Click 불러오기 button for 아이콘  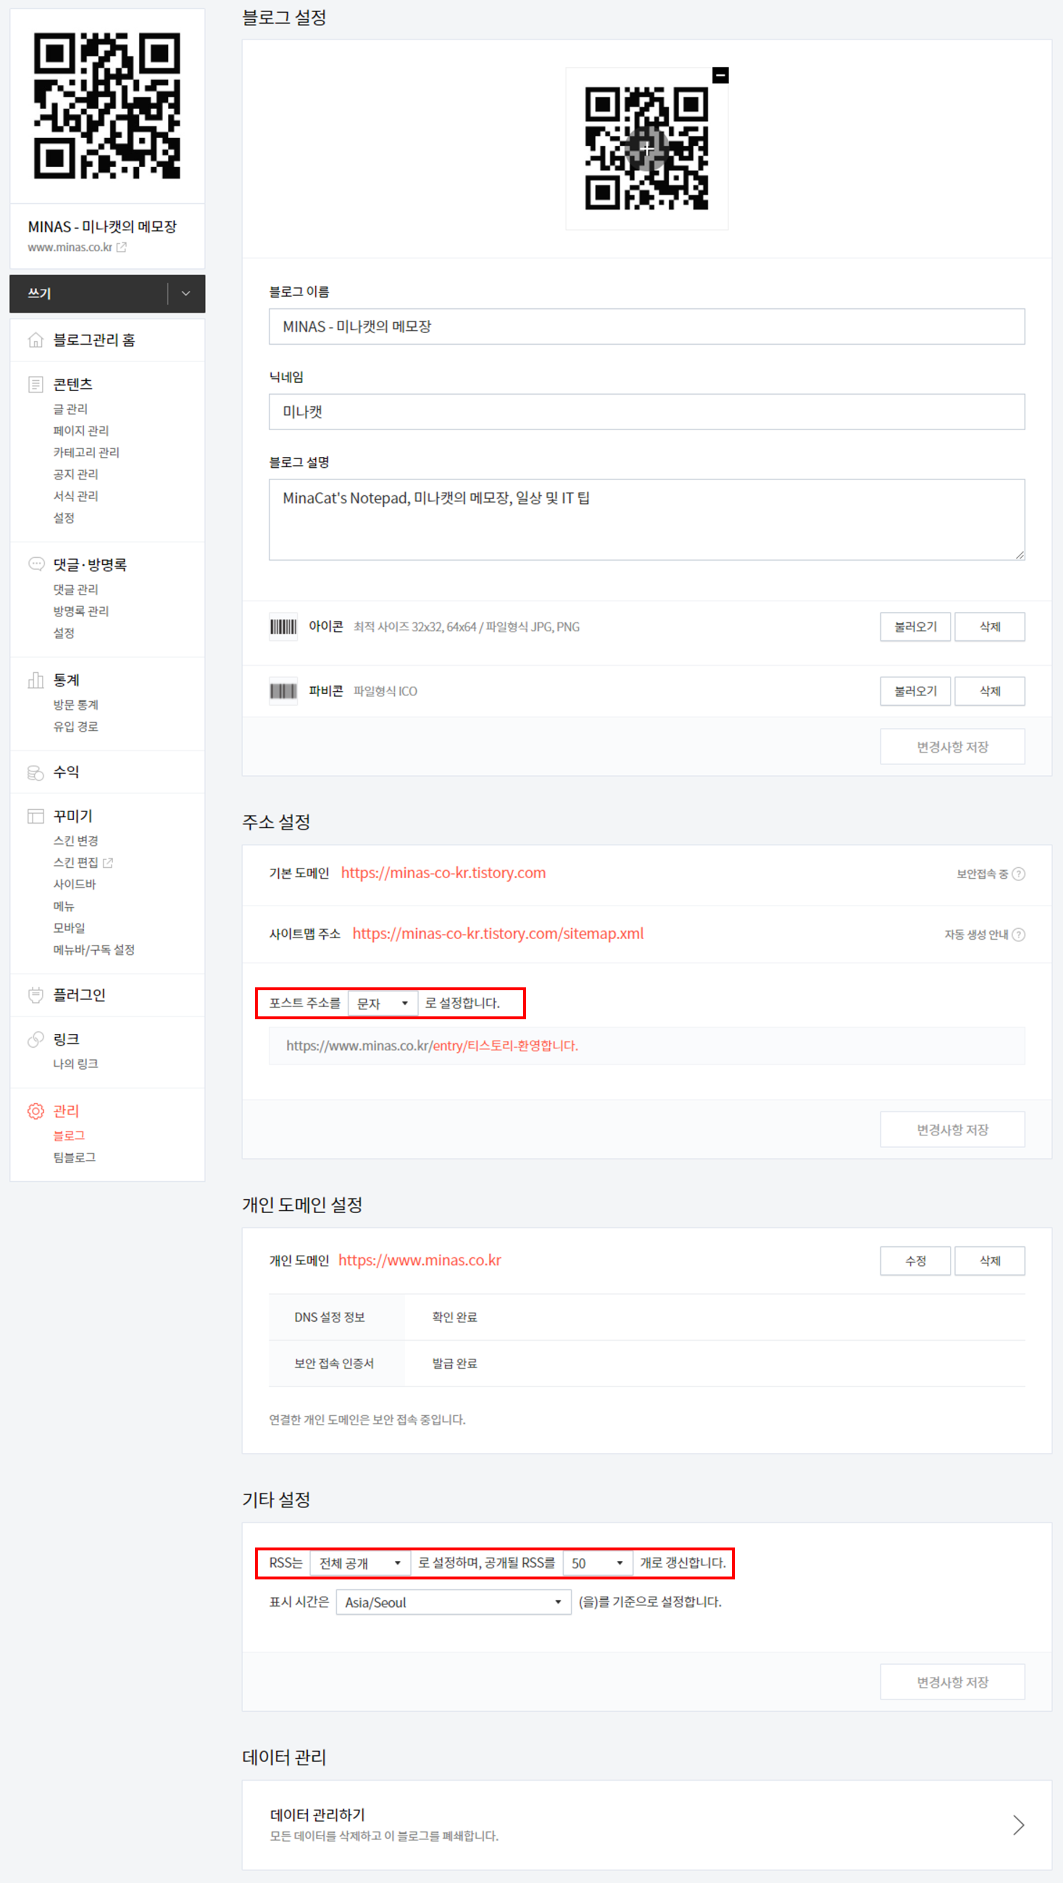pos(916,626)
